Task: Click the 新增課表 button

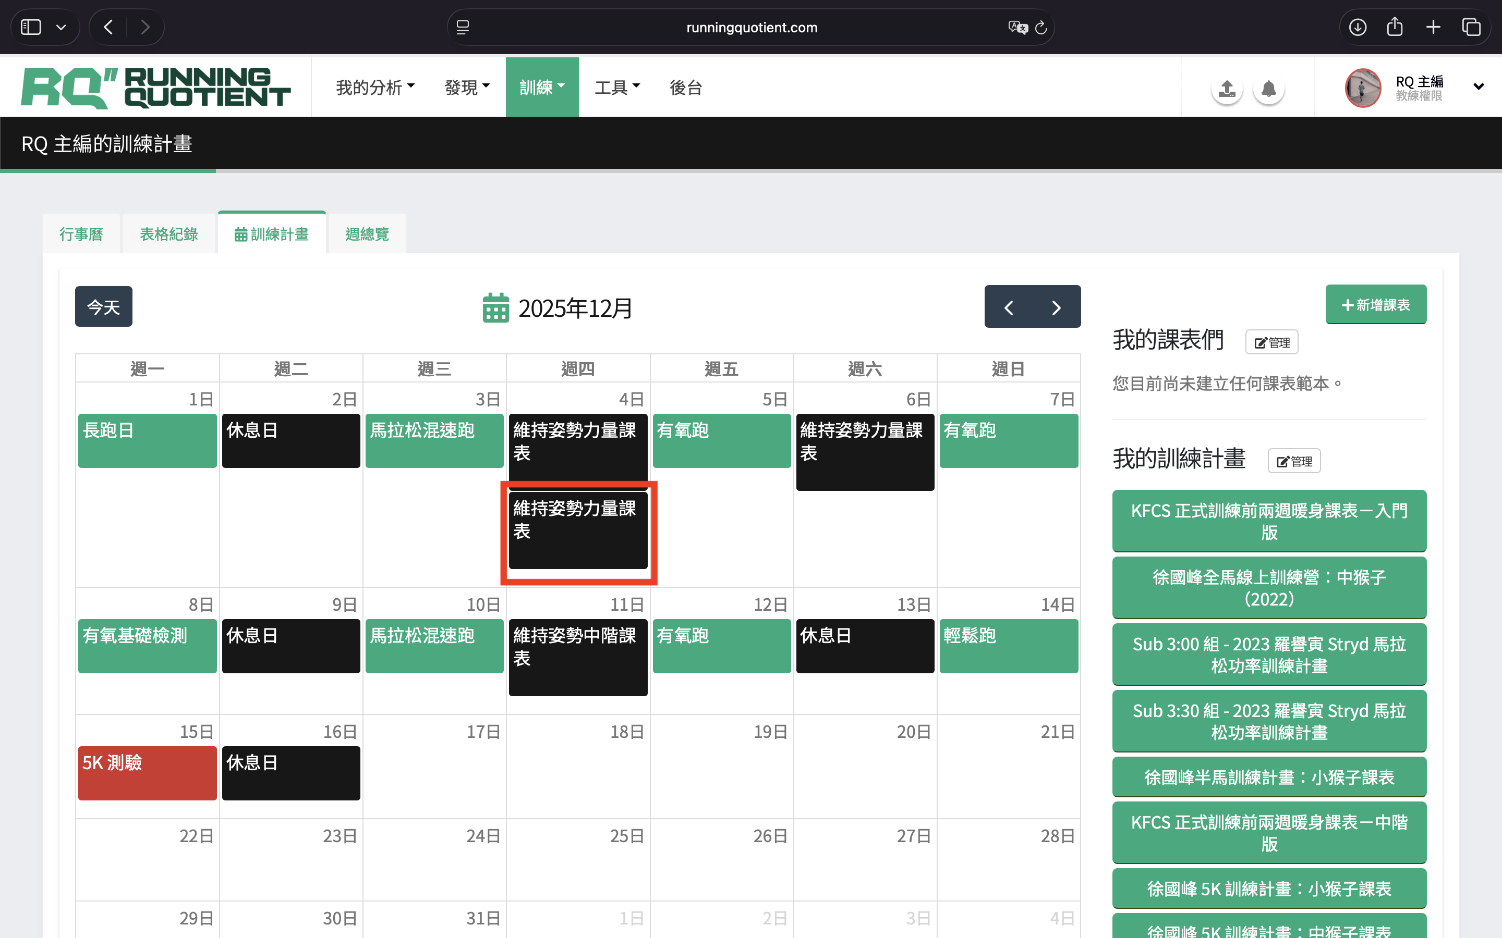Action: pyautogui.click(x=1375, y=305)
